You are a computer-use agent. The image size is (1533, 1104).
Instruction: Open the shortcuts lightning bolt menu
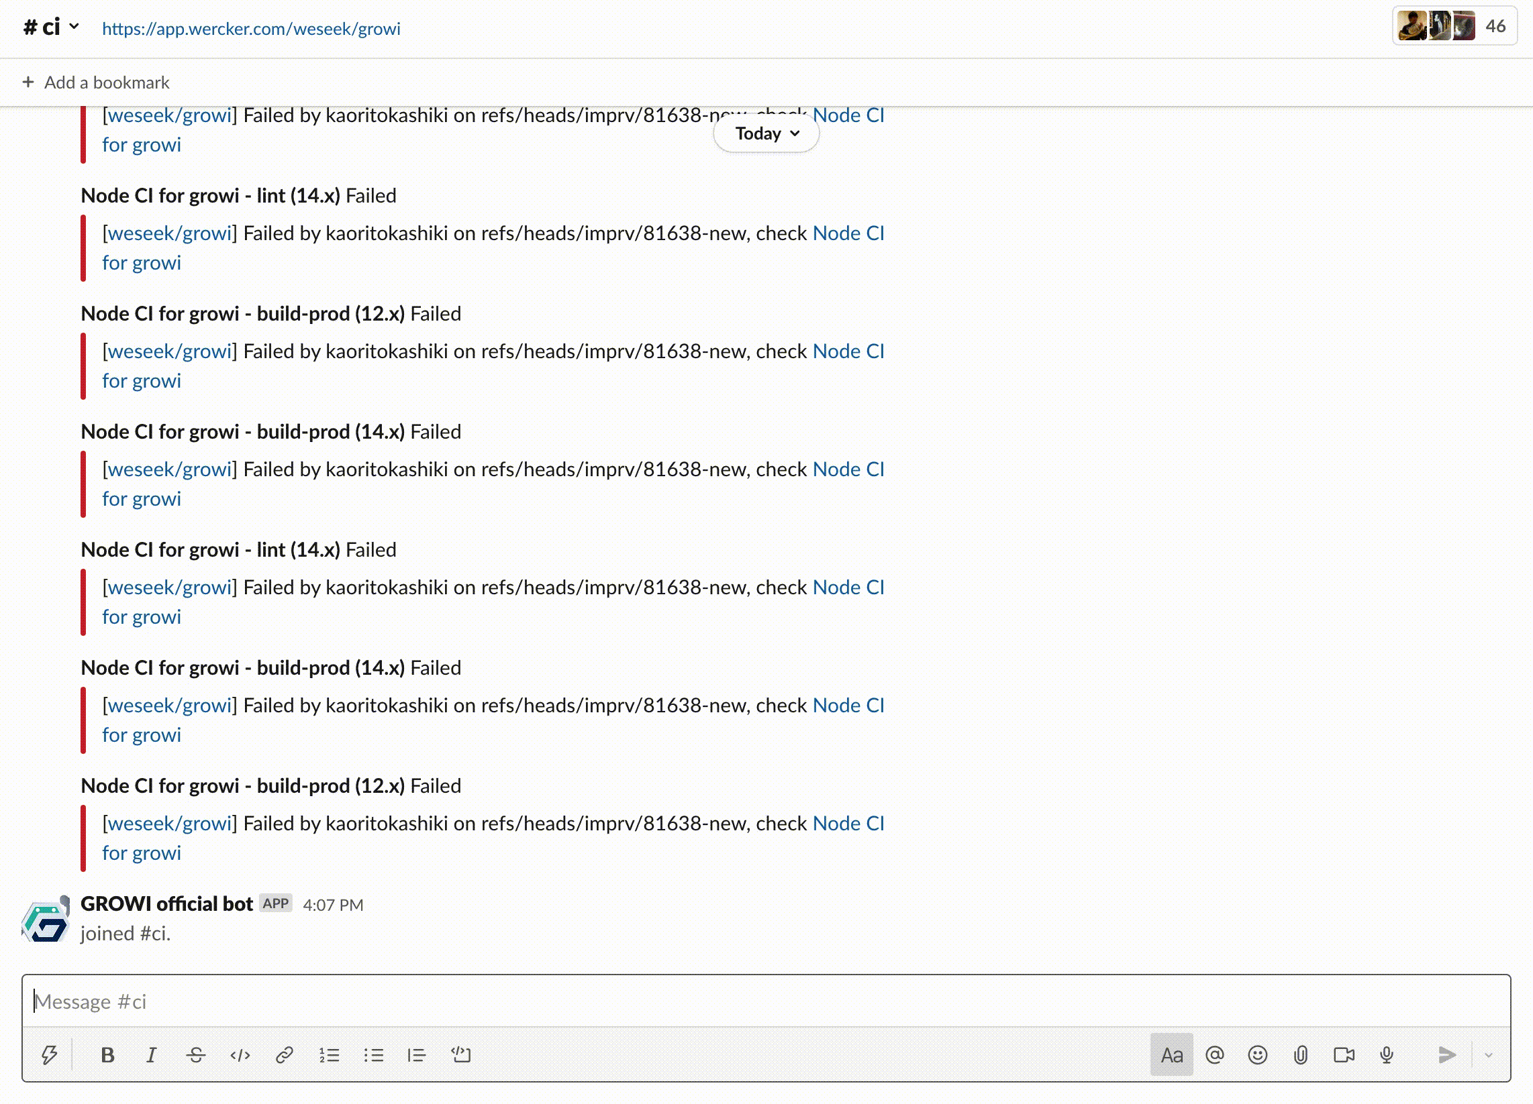pos(50,1054)
